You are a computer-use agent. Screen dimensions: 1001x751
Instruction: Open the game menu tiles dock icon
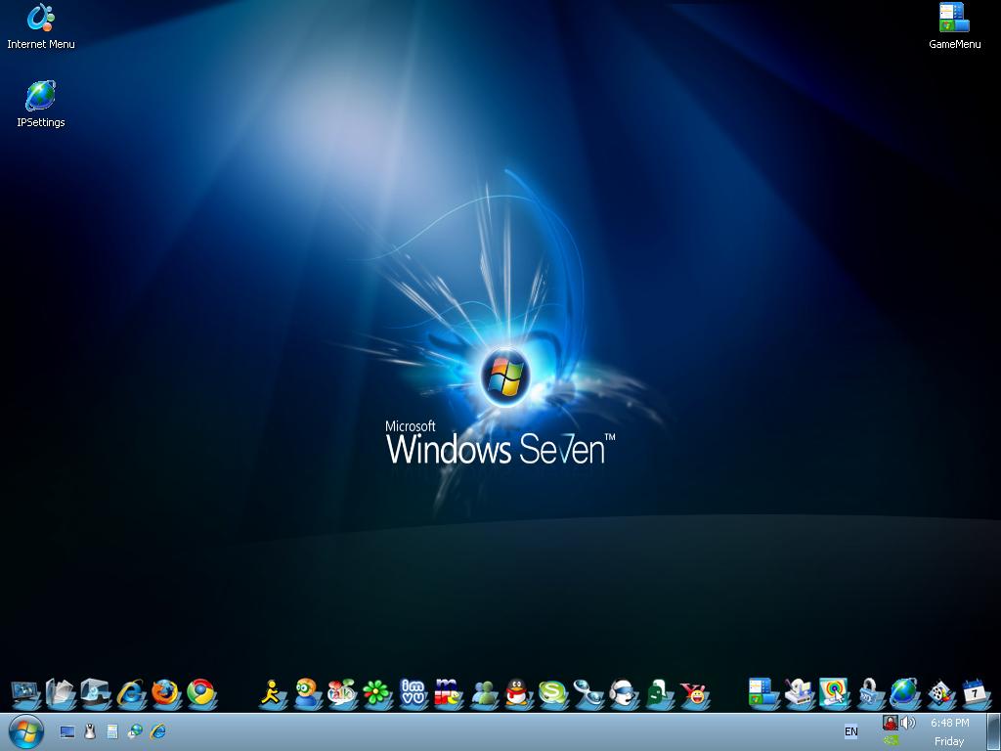click(763, 694)
